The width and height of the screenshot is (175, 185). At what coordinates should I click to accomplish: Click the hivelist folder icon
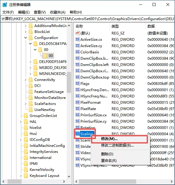pyautogui.click(x=26, y=128)
